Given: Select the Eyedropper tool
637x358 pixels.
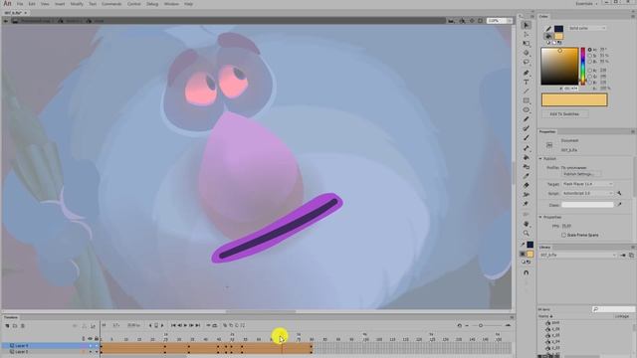Looking at the screenshot, I should click(527, 176).
